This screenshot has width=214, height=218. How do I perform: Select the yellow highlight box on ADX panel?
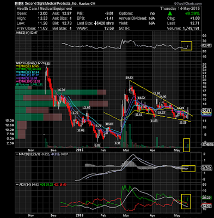[x=186, y=202]
